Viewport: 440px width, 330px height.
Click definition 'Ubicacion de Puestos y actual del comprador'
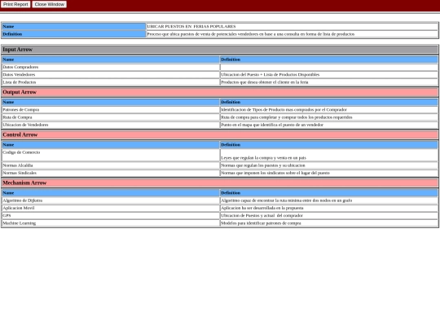(262, 216)
